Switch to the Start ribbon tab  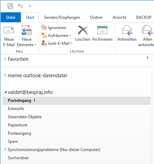click(x=30, y=17)
